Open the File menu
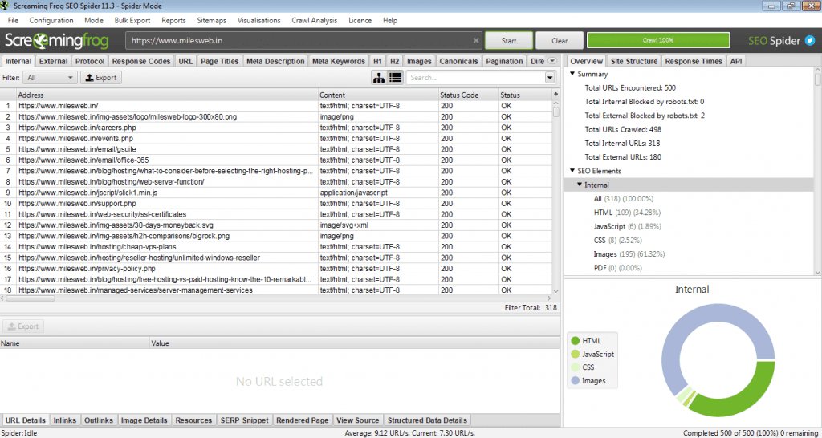 click(x=13, y=20)
